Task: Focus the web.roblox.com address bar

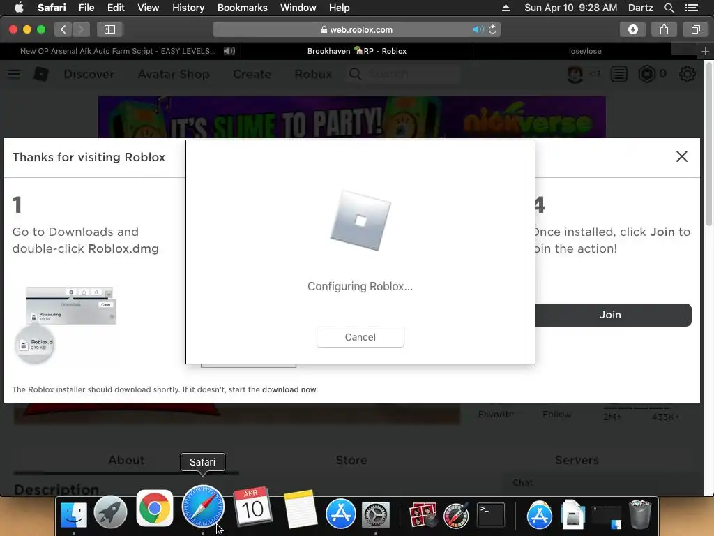Action: click(x=356, y=29)
